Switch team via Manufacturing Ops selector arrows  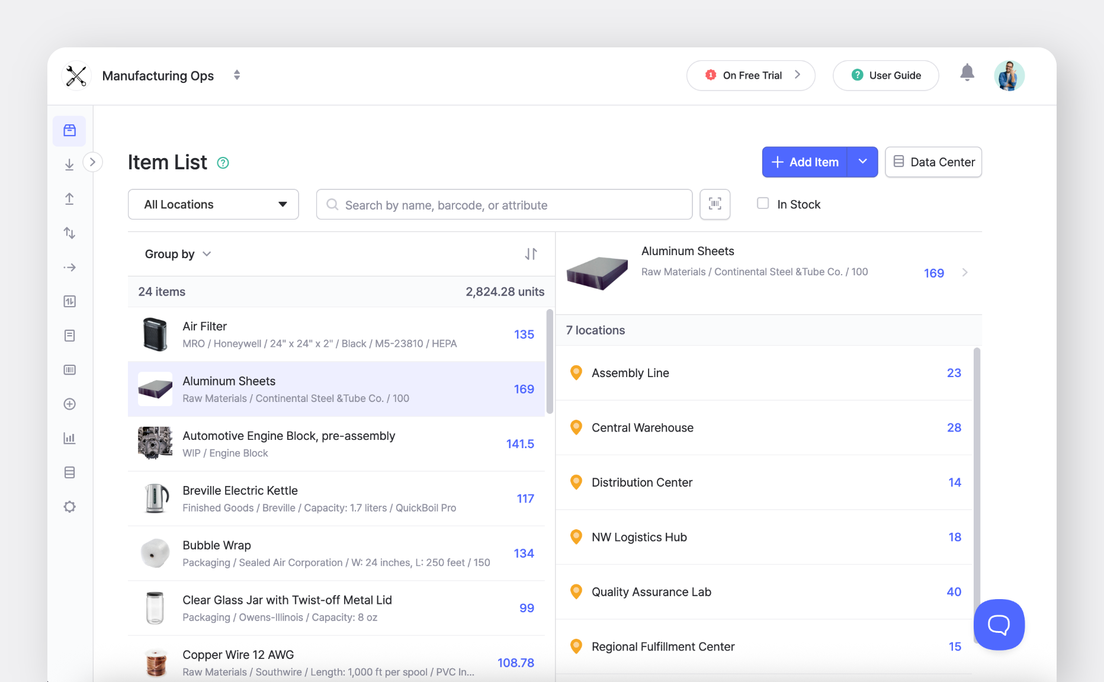point(237,75)
